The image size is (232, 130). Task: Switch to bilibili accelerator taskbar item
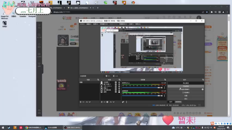[x=53, y=127]
